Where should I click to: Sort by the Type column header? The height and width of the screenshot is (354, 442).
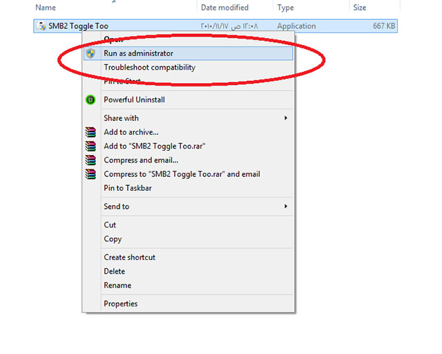[x=285, y=8]
